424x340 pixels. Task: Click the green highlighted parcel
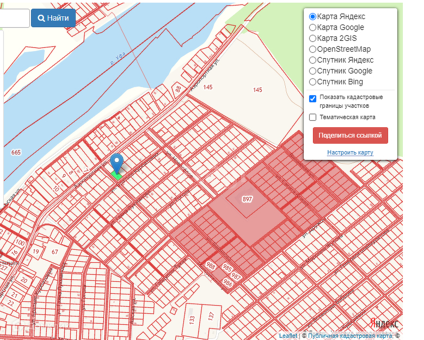tap(116, 175)
